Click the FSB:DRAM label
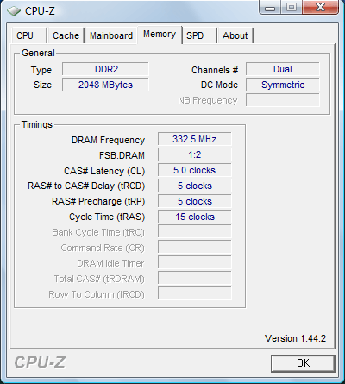 coord(122,155)
